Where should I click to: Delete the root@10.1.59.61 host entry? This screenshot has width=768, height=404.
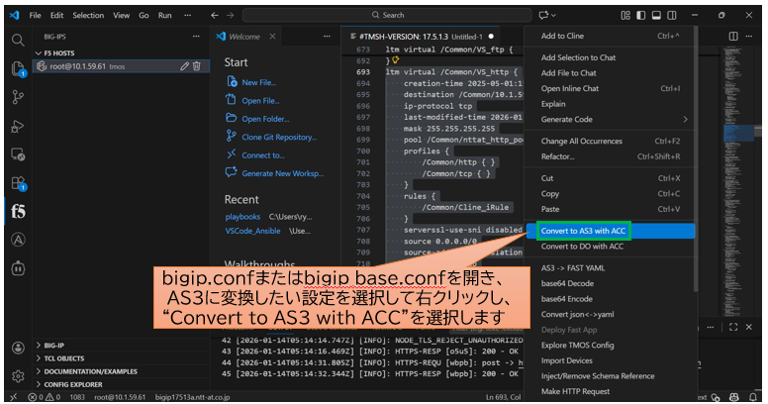pyautogui.click(x=196, y=66)
